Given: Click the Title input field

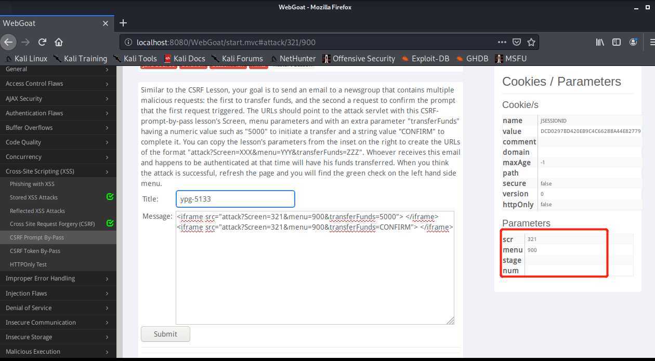Looking at the screenshot, I should [235, 199].
